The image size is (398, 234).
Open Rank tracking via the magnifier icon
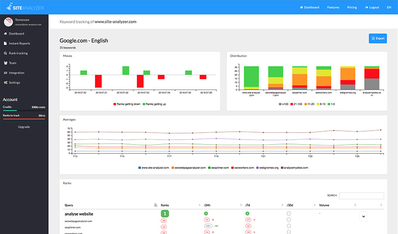coord(5,53)
